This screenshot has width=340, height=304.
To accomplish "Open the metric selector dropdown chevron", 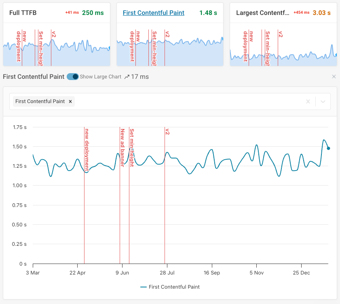I will (323, 101).
